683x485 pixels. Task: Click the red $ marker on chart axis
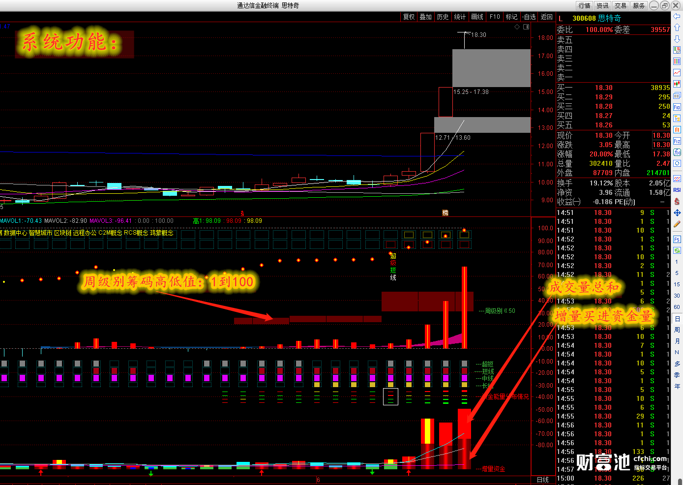242,213
